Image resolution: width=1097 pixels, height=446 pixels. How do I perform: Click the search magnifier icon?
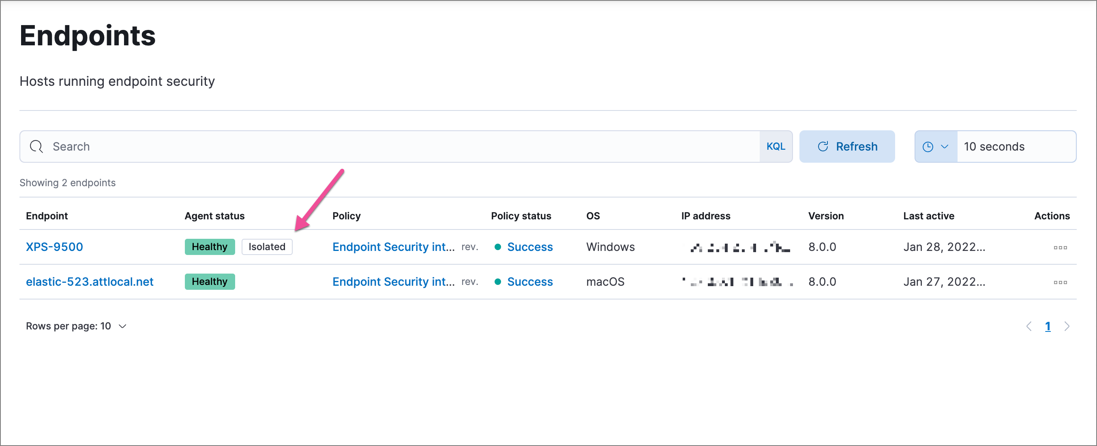coord(36,147)
